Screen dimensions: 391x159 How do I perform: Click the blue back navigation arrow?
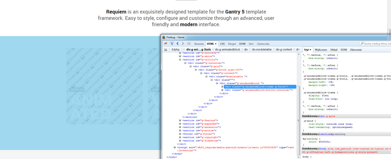click(178, 44)
